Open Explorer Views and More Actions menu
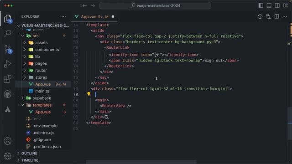 (x=64, y=17)
